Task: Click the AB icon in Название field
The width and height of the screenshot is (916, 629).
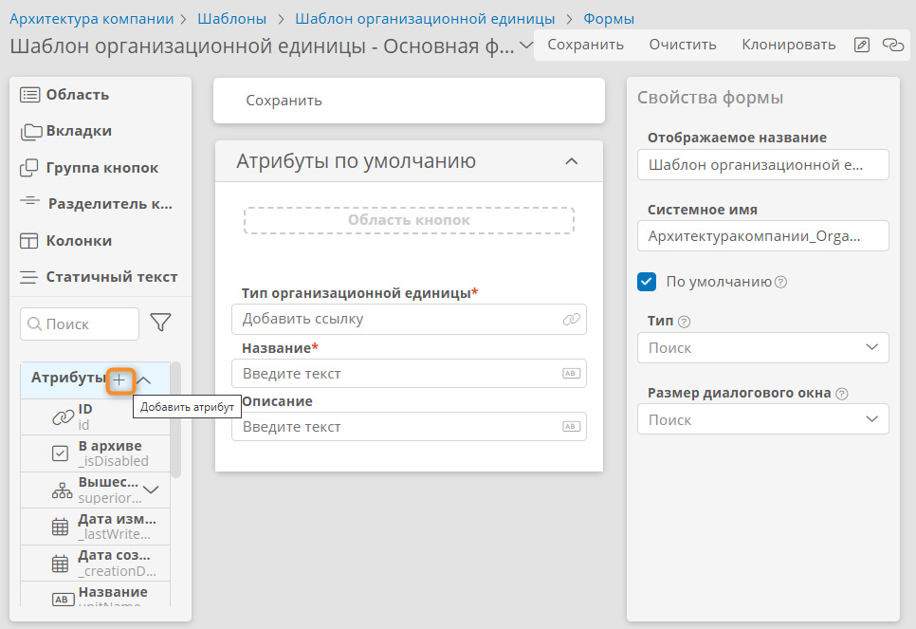Action: pyautogui.click(x=572, y=374)
